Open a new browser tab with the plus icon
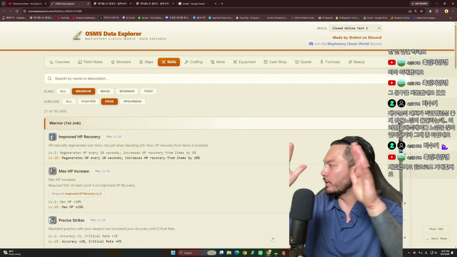Viewport: 457px width, 257px height. pyautogui.click(x=222, y=4)
